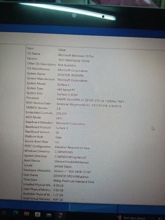The image size is (165, 220).
Task: Select value 'Microsoft Windows 10 Pro'
Action: pos(76,56)
